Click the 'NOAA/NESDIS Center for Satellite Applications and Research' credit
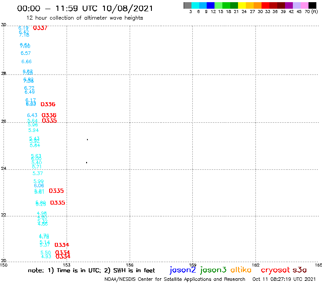This screenshot has height=283, width=322. click(x=175, y=279)
